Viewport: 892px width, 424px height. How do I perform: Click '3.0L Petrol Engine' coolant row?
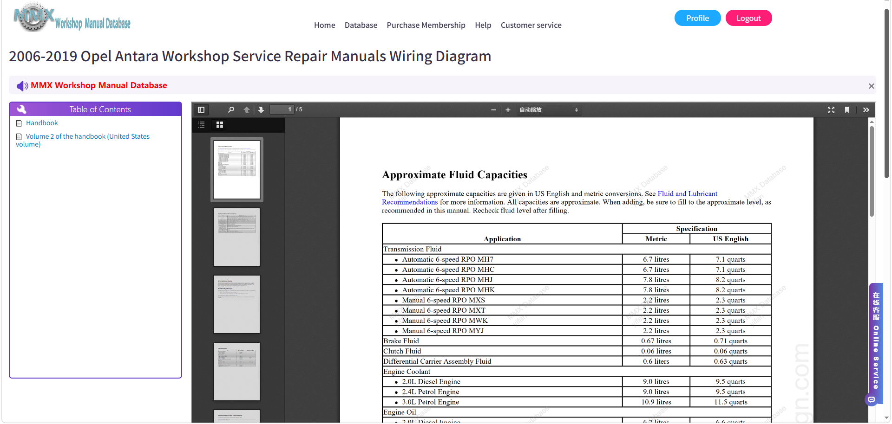point(577,402)
